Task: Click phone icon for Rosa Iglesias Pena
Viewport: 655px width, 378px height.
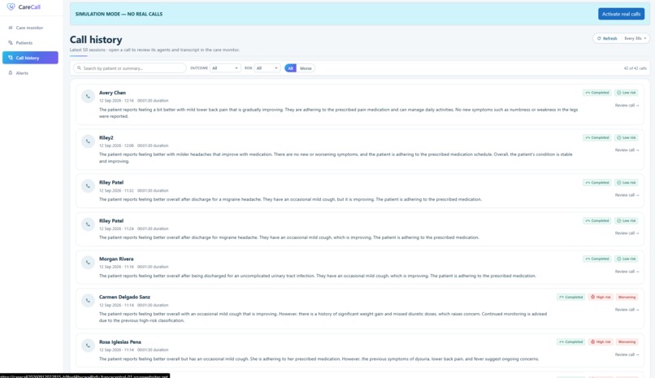Action: (x=88, y=345)
